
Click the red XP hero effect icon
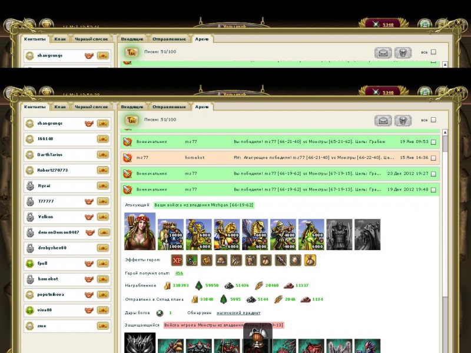[177, 259]
